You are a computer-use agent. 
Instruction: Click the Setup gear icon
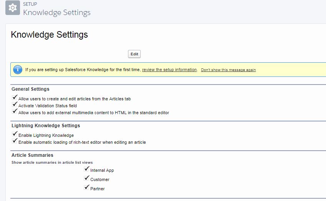pos(13,8)
